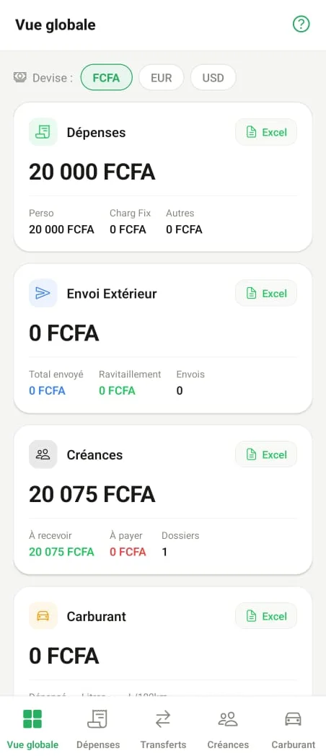
Task: Open the help question mark icon
Action: click(x=301, y=24)
